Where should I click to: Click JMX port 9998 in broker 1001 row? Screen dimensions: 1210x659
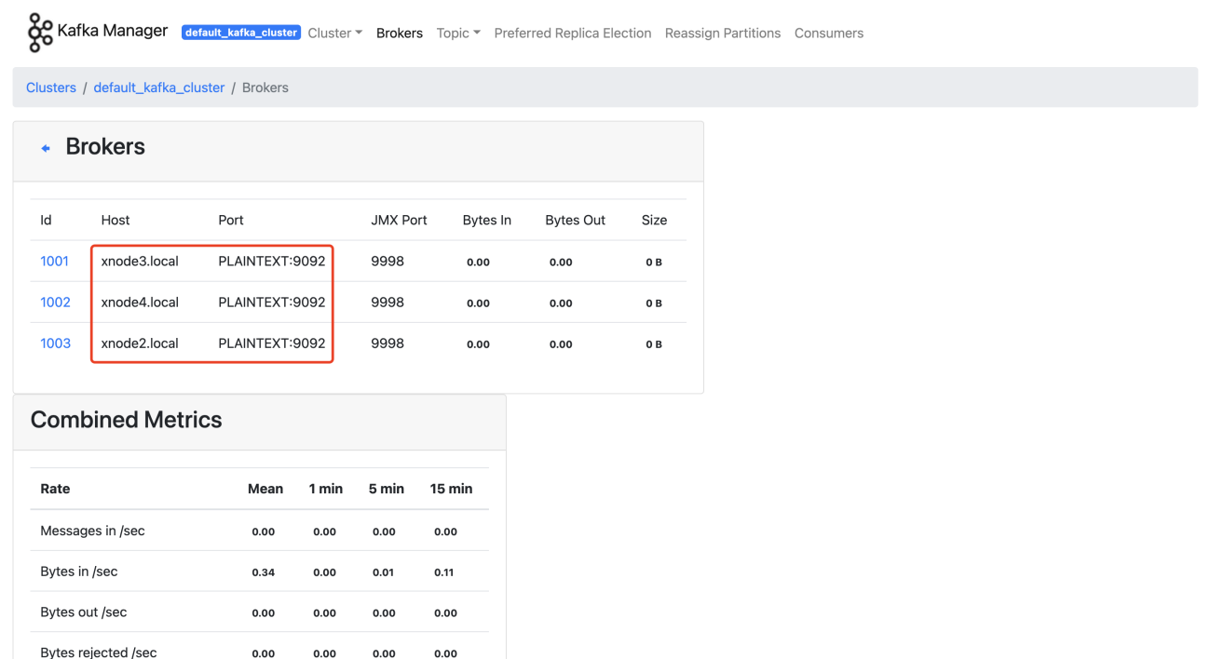[387, 262]
